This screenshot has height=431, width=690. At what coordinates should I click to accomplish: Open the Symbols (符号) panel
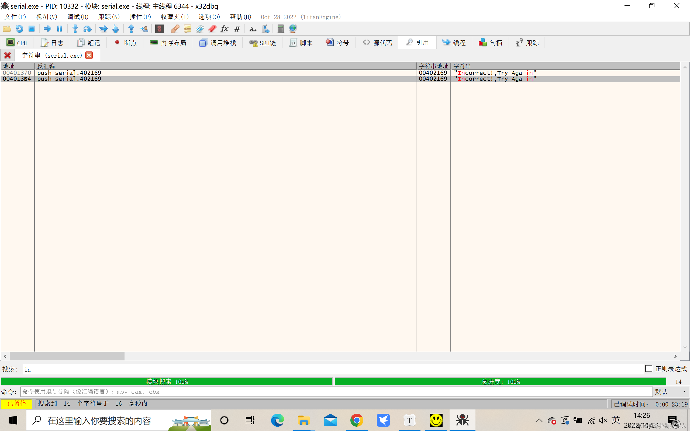[x=337, y=43]
